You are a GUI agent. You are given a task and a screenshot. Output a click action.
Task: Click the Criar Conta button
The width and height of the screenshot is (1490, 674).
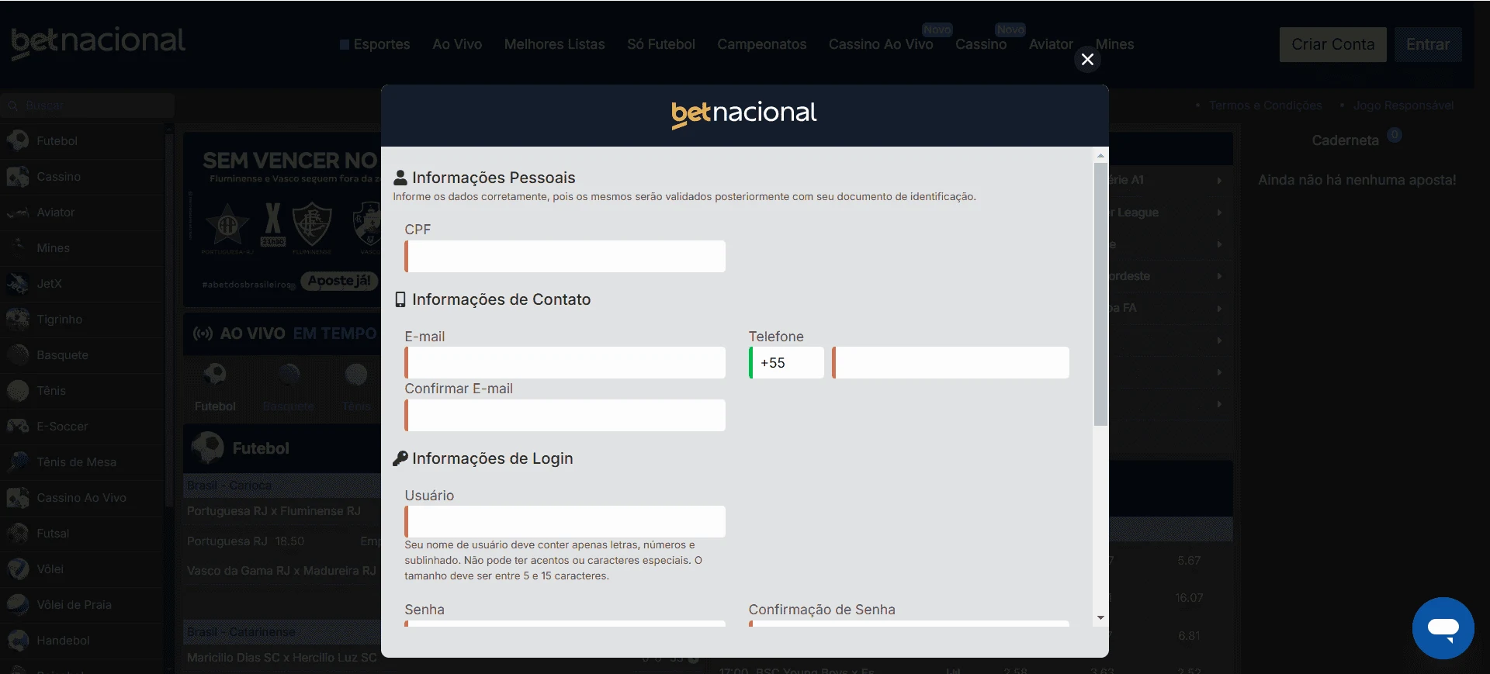[1332, 44]
